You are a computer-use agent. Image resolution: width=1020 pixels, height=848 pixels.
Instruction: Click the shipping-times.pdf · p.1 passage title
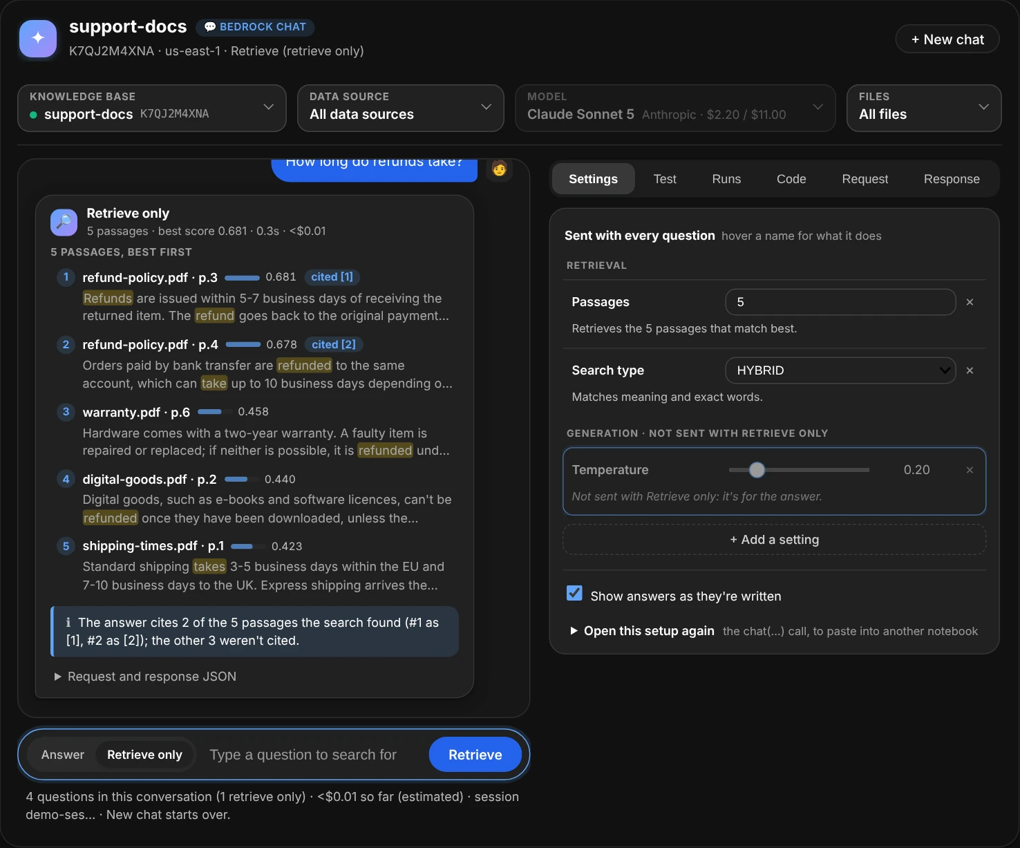(x=153, y=546)
